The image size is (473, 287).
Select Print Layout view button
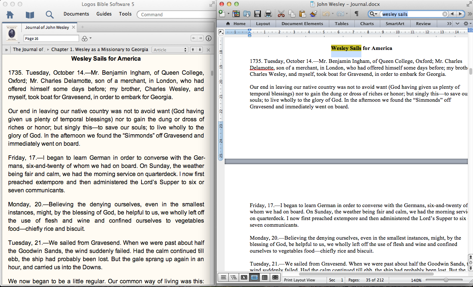(254, 277)
